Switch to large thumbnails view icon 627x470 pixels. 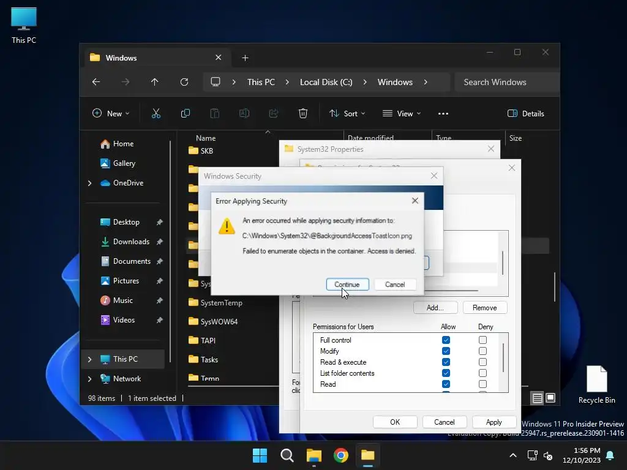coord(550,398)
